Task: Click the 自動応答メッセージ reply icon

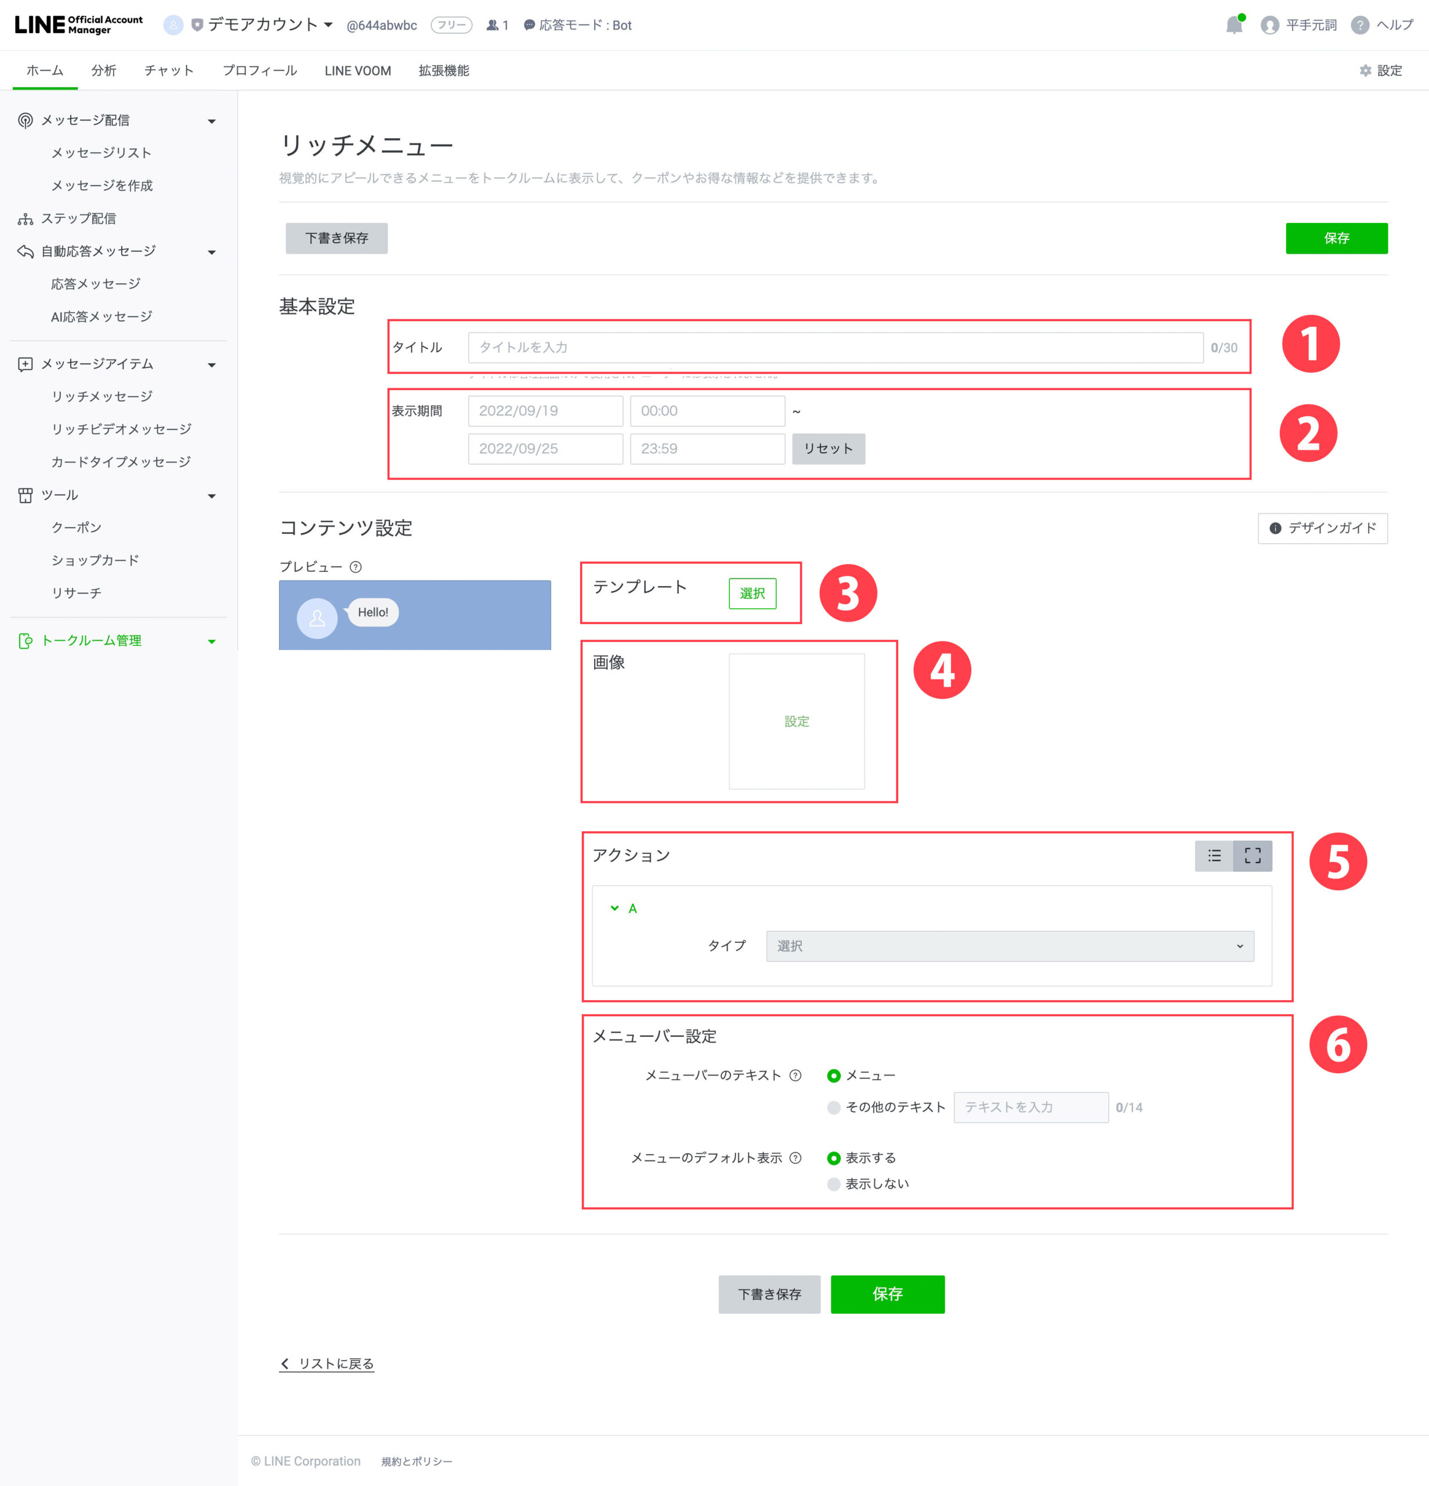Action: pos(26,252)
